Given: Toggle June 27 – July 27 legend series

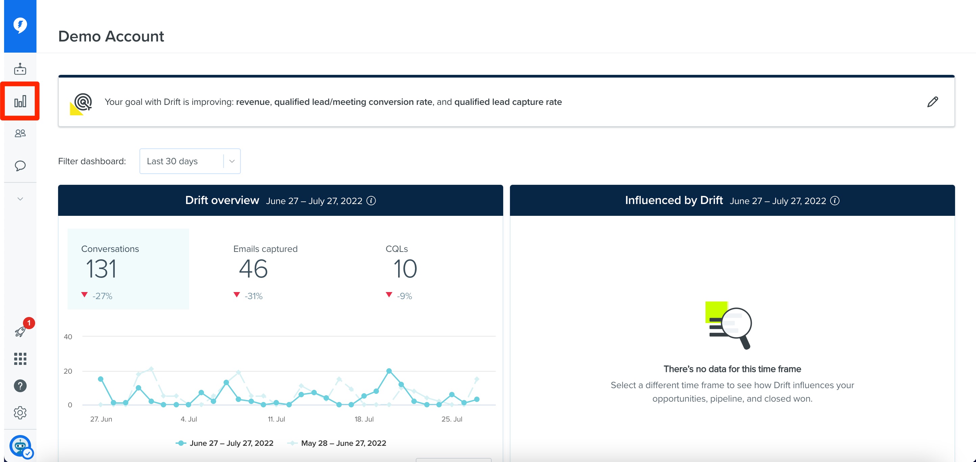Looking at the screenshot, I should pyautogui.click(x=224, y=443).
